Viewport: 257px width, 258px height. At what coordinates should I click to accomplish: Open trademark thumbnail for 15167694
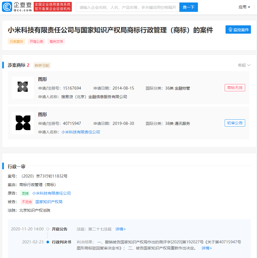tap(23, 88)
